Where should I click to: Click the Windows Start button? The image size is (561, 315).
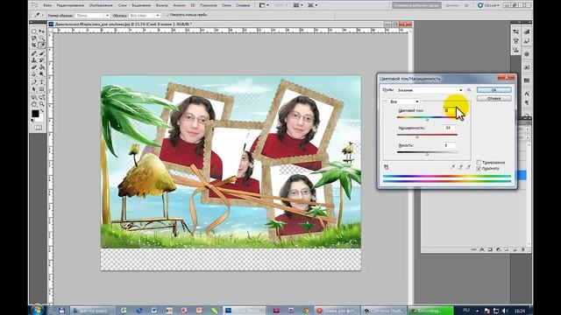37,309
